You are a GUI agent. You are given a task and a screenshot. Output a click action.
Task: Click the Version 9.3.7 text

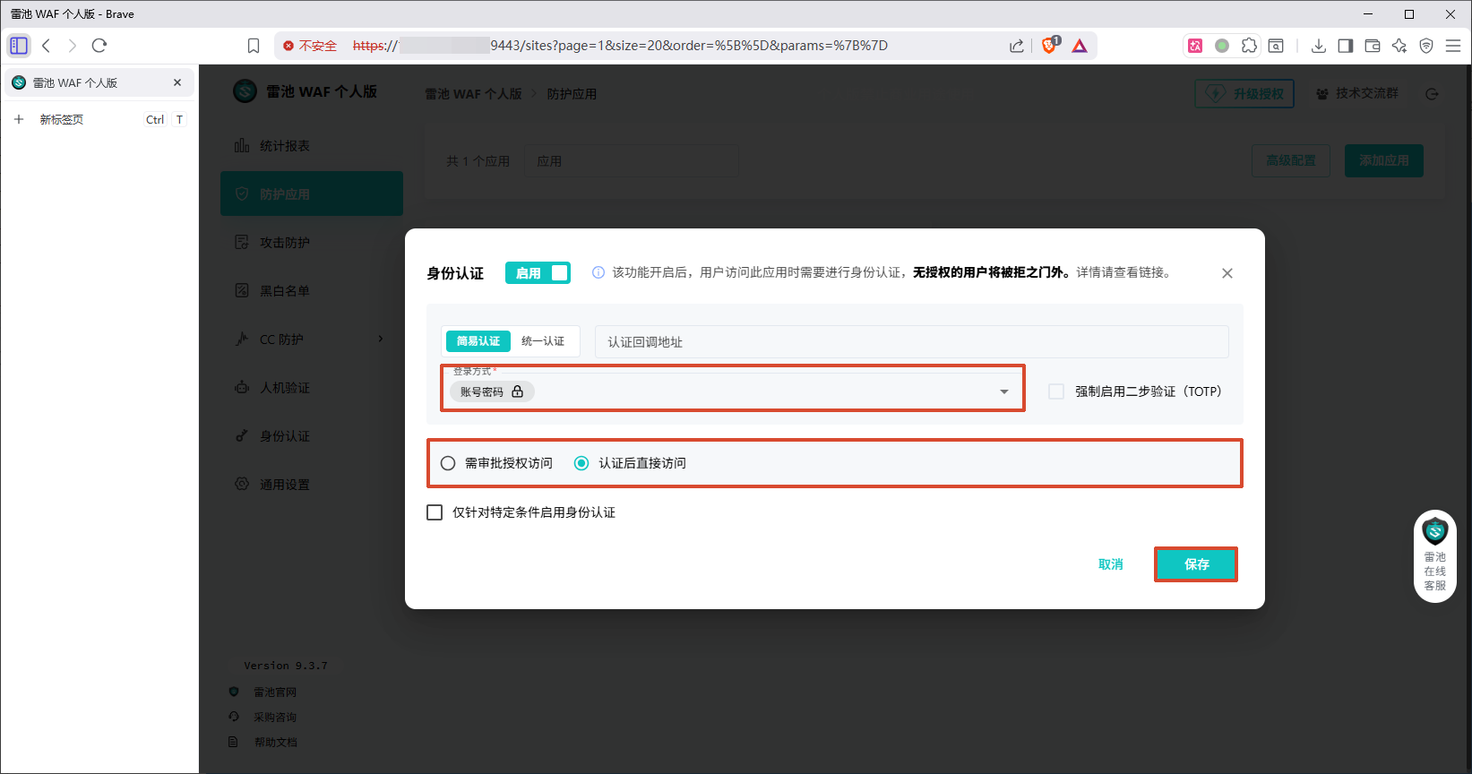(x=286, y=666)
